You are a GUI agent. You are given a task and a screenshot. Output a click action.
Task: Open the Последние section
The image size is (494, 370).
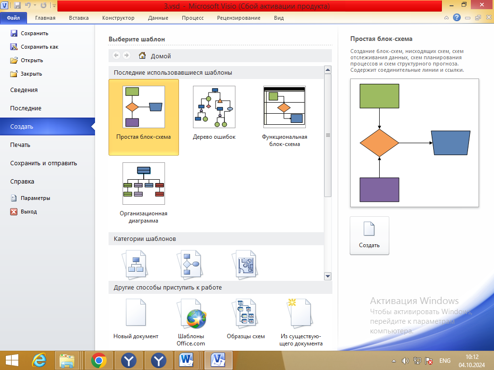point(26,108)
